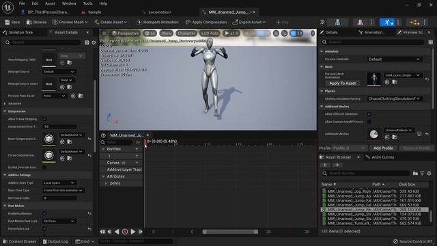Image resolution: width=437 pixels, height=246 pixels.
Task: Toggle Asset Details property matrix view icon
Action: pyautogui.click(x=87, y=42)
